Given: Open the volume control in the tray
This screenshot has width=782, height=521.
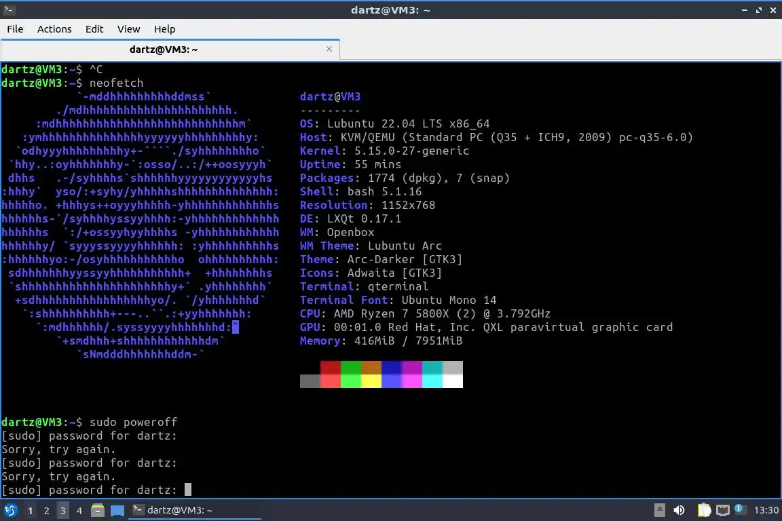Looking at the screenshot, I should tap(679, 510).
